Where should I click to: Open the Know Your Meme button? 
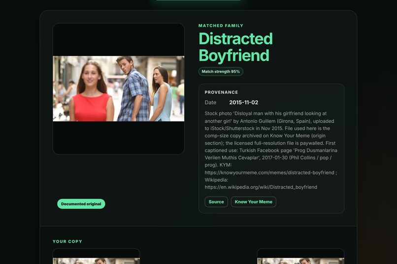coord(253,202)
